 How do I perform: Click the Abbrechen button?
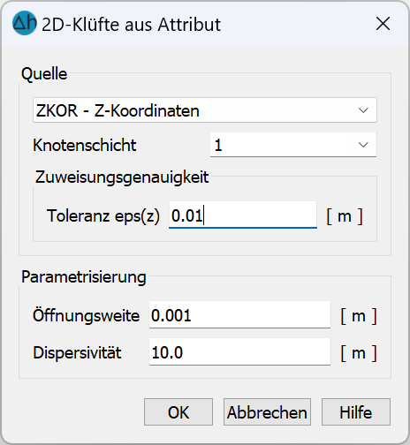coord(267,412)
